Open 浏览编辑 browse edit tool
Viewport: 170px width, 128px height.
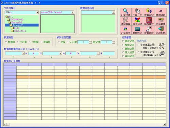(x=126, y=21)
